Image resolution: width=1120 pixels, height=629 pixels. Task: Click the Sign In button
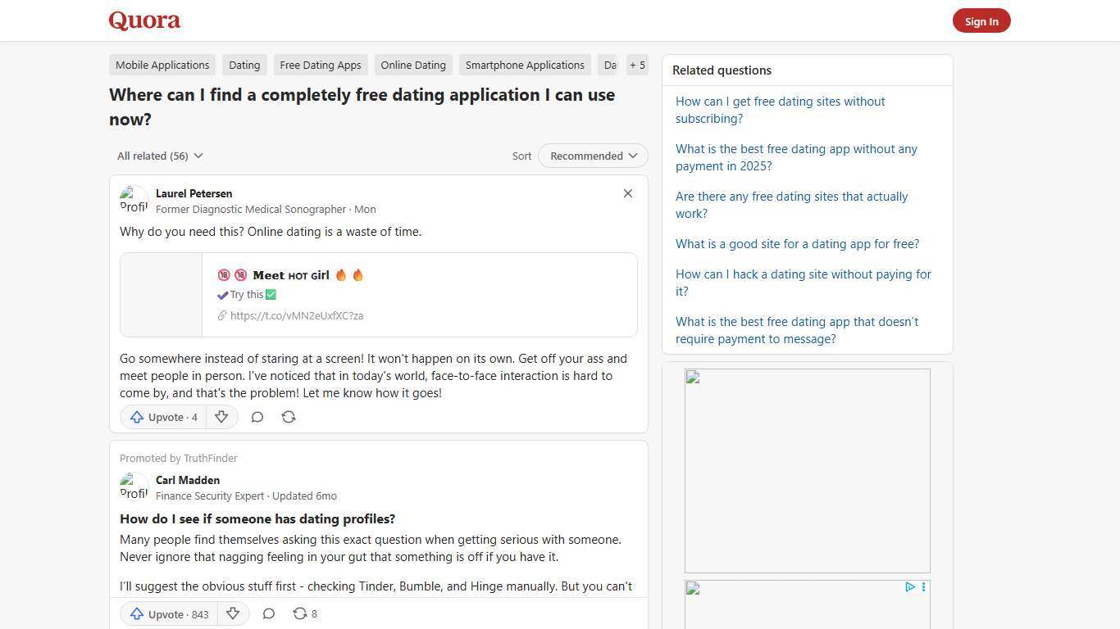pyautogui.click(x=981, y=20)
